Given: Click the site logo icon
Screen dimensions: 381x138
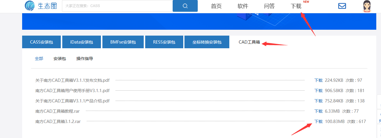Looking at the screenshot, I should pos(30,6).
